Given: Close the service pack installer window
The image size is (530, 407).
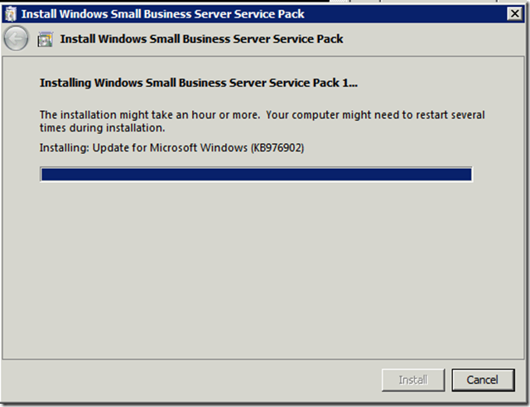Looking at the screenshot, I should [513, 13].
